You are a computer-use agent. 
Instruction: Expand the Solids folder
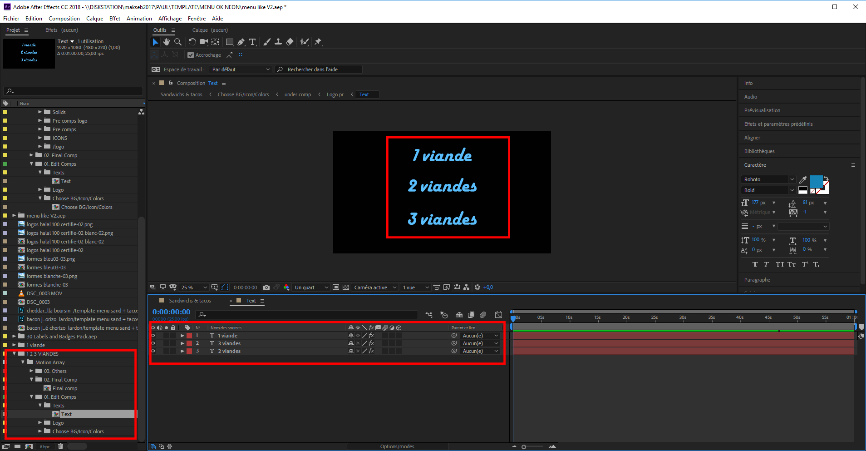40,112
